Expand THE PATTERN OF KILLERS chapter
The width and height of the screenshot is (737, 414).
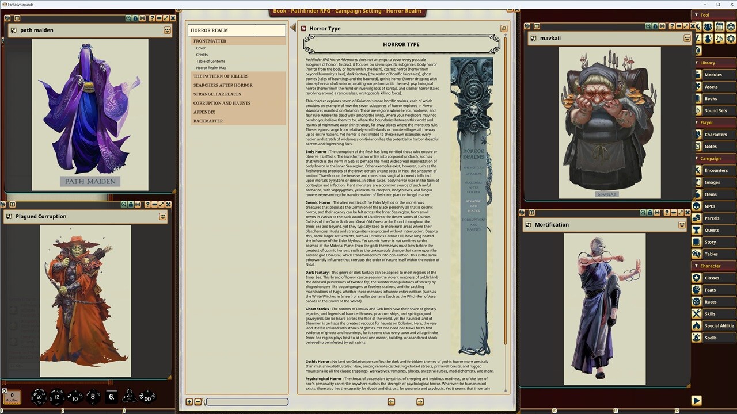[221, 76]
